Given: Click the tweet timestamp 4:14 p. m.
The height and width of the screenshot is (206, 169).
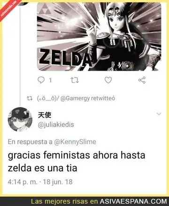Looking at the screenshot, I should click(x=23, y=182).
